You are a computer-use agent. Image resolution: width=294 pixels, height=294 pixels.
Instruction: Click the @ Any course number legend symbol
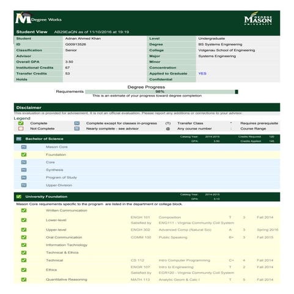pyautogui.click(x=168, y=129)
